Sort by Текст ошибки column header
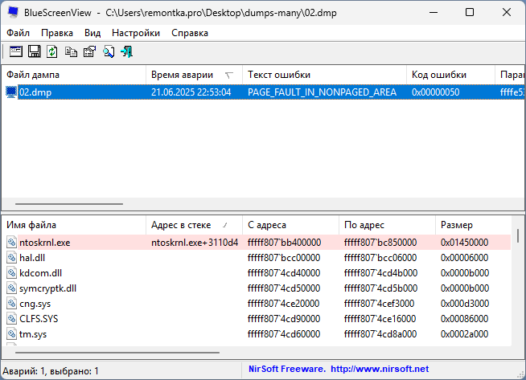Viewport: 526px width, 380px height. point(324,75)
